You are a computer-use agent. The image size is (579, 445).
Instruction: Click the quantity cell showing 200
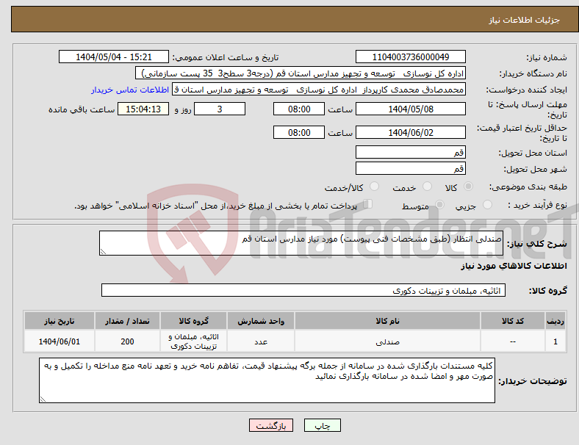point(127,341)
